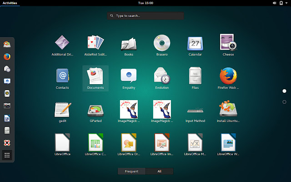Click the battery status icon in the top bar
291x182 pixels.
point(281,3)
